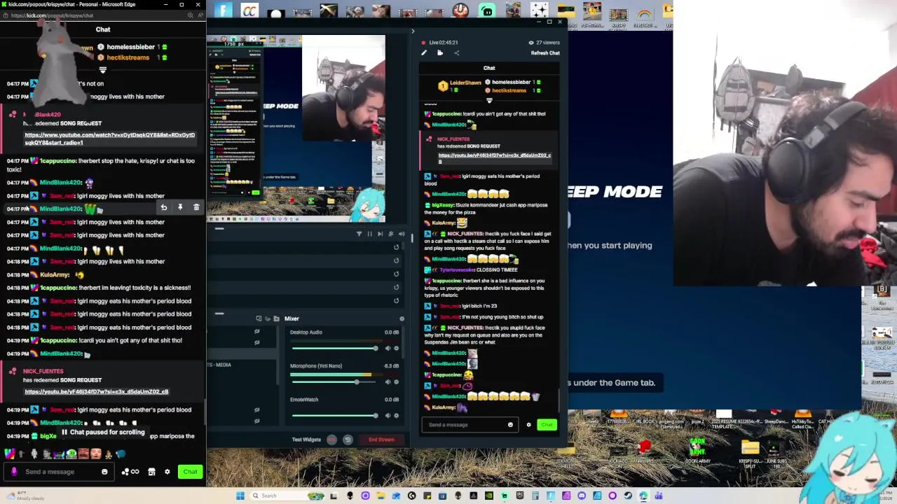Send message with green Chat button in popout

190,472
